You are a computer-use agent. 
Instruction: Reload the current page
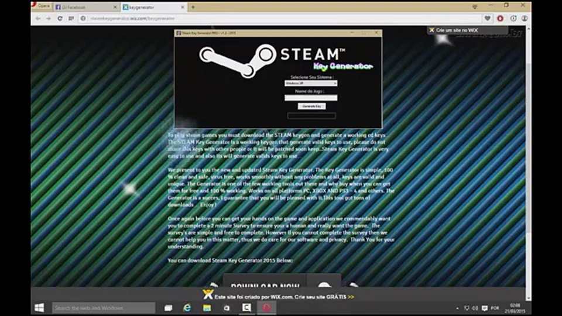tap(60, 18)
